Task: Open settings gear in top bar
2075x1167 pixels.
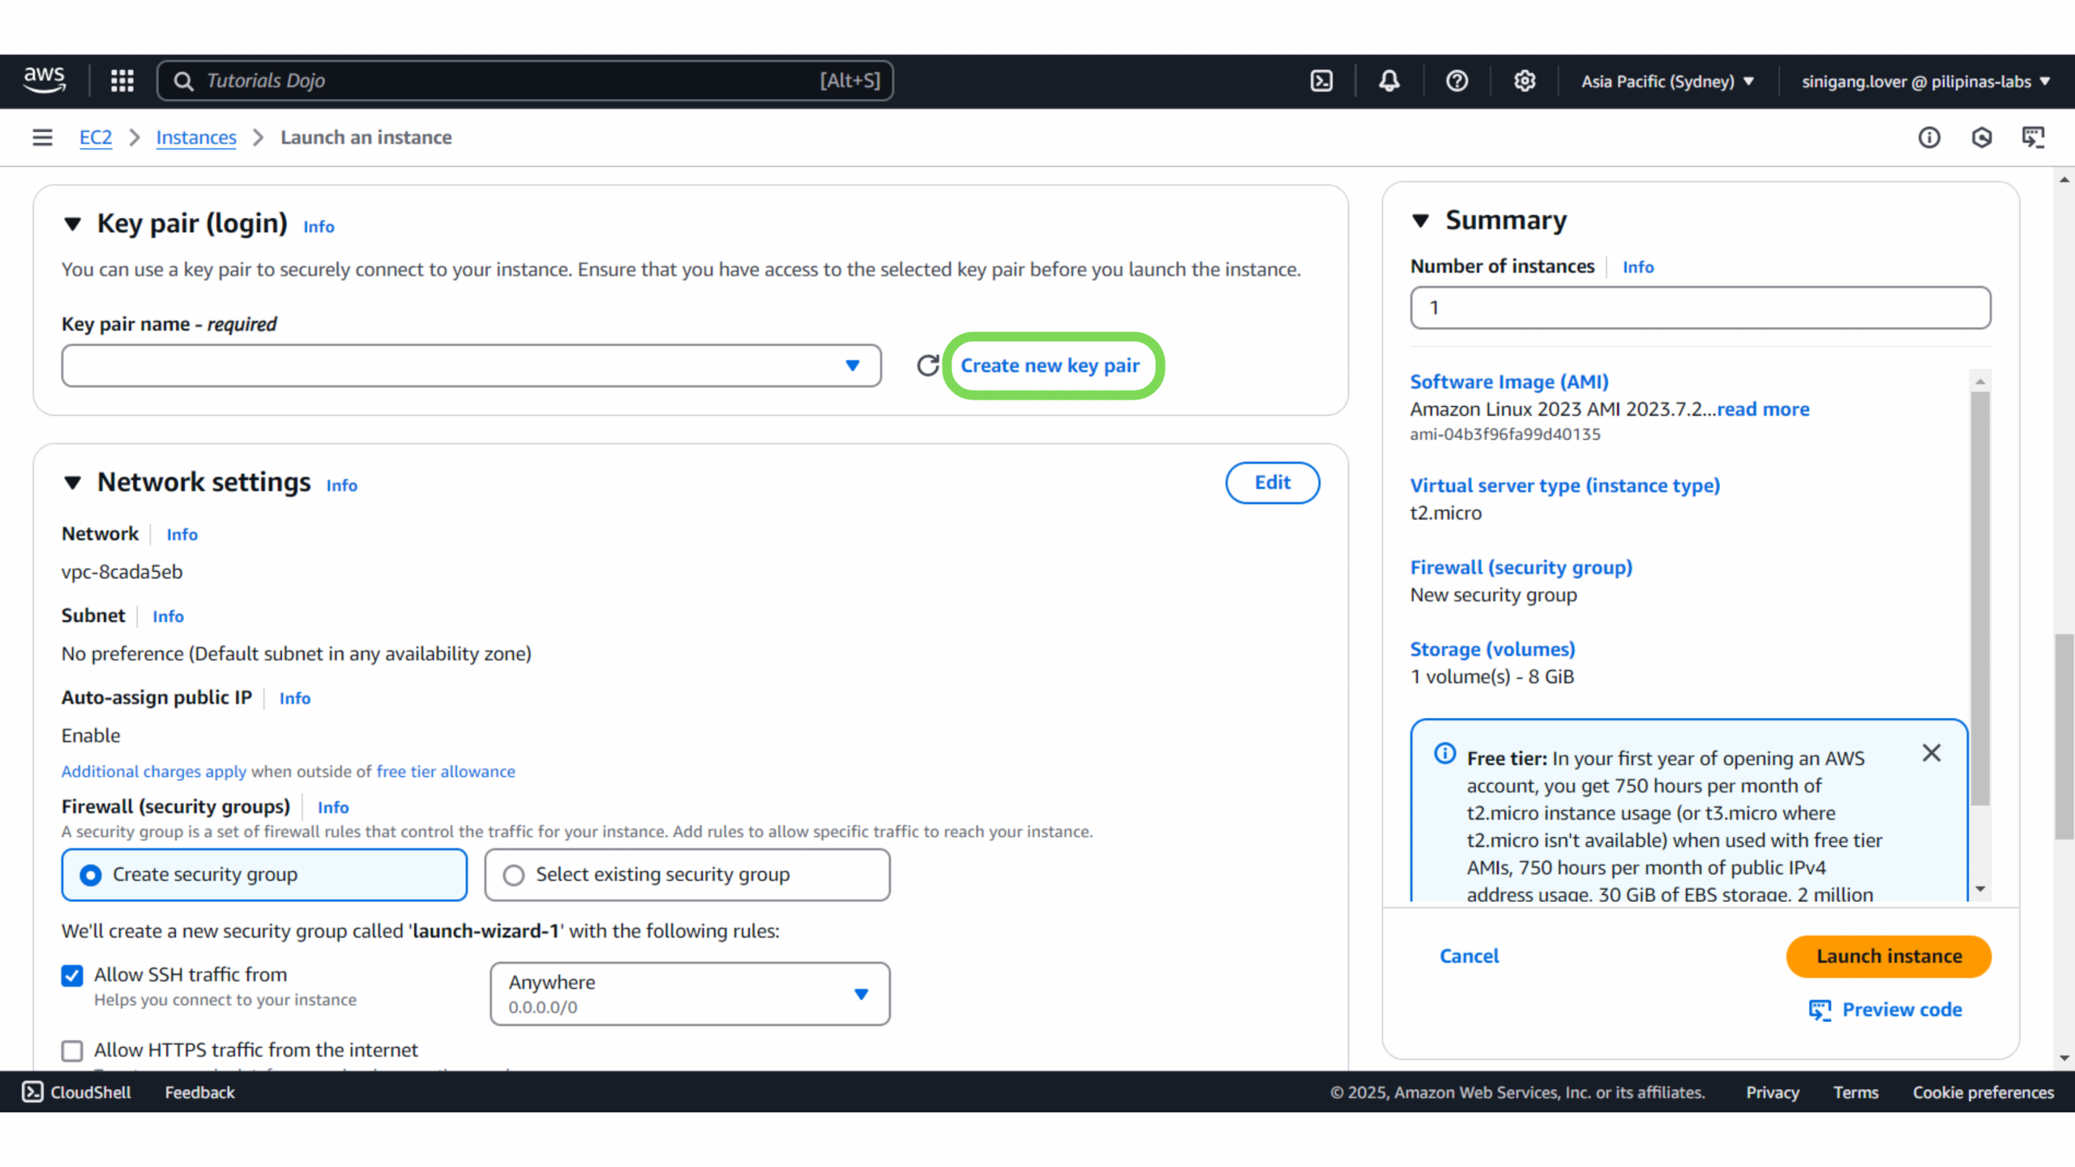Action: pos(1525,81)
